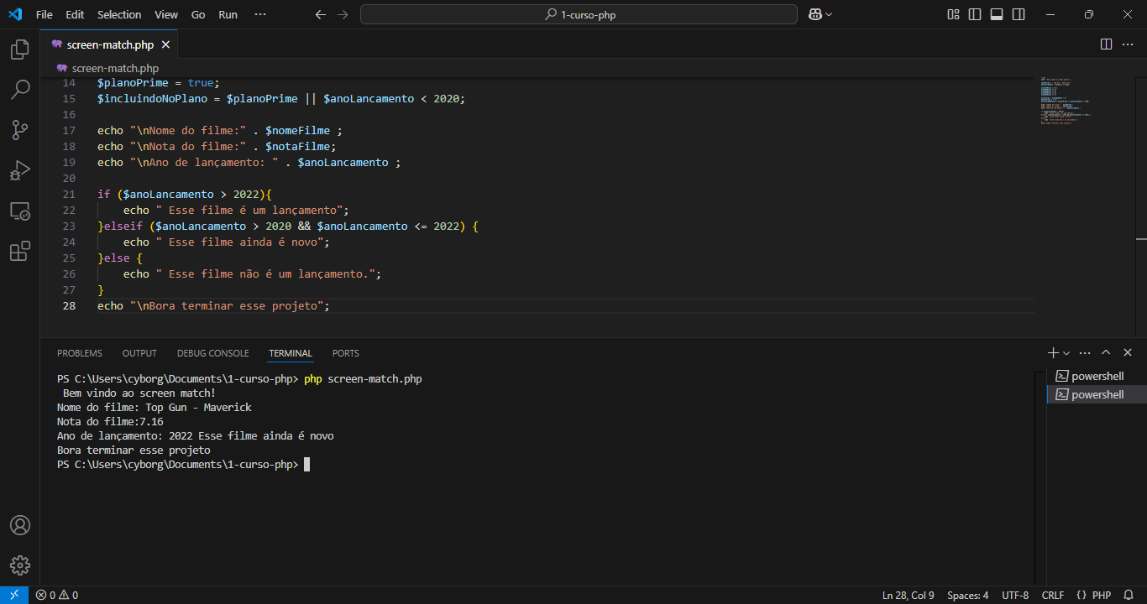Open notifications bell in status bar
This screenshot has height=604, width=1147.
1129,595
